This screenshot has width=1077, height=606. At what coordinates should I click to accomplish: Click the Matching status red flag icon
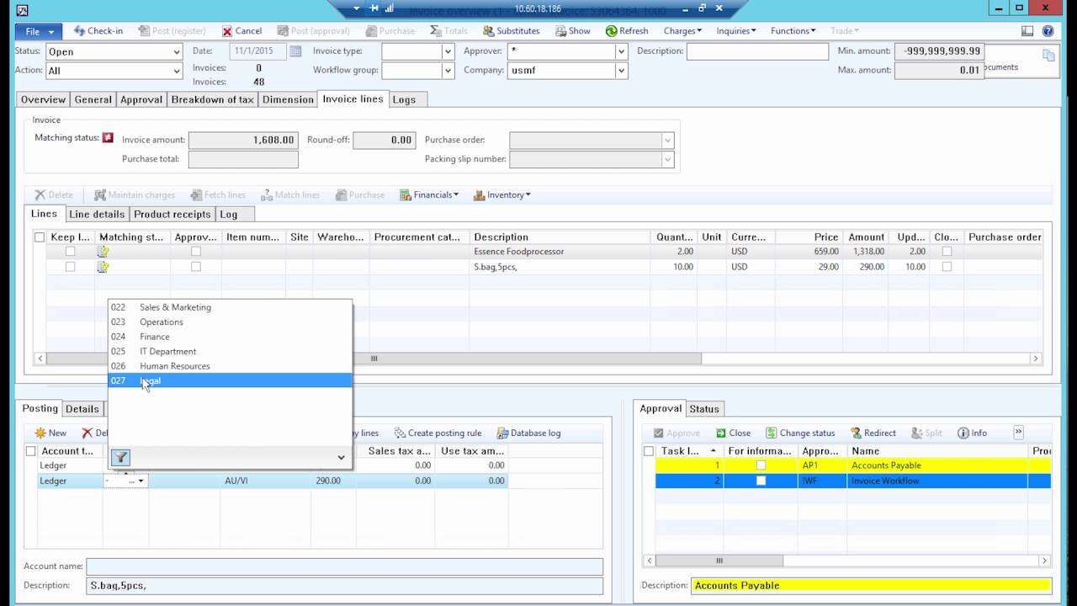point(108,137)
